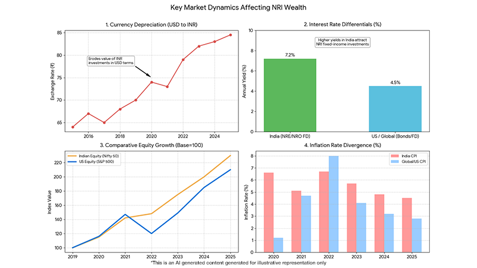Click the 2020 data point on the currency line
The image size is (477, 268).
point(151,82)
